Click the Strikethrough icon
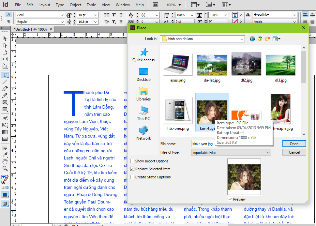Image resolution: width=316 pixels, height=226 pixels. pos(121,22)
